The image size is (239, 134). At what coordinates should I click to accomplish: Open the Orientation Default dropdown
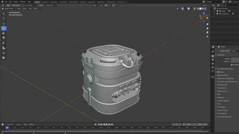[31, 5]
